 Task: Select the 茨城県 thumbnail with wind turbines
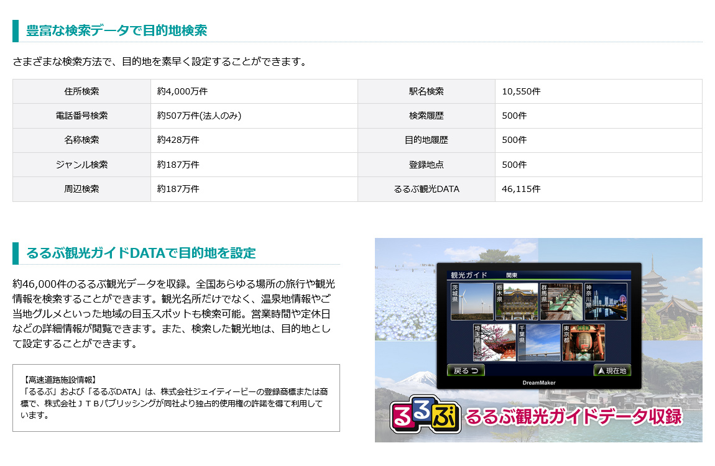click(x=472, y=301)
